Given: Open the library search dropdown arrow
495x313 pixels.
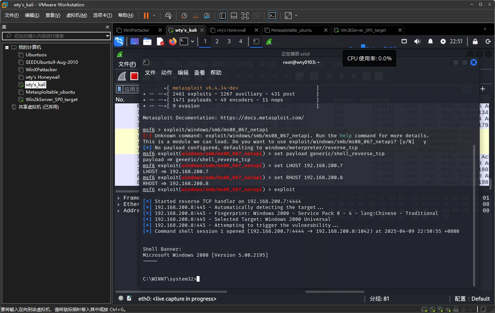Looking at the screenshot, I should click(x=107, y=36).
